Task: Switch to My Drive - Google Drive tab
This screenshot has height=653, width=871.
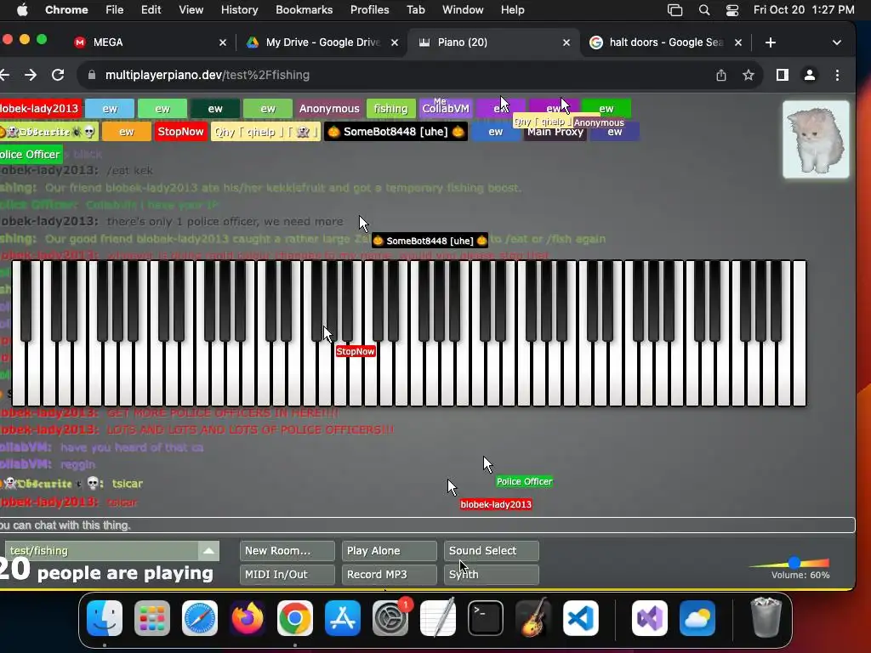Action: coord(322,43)
